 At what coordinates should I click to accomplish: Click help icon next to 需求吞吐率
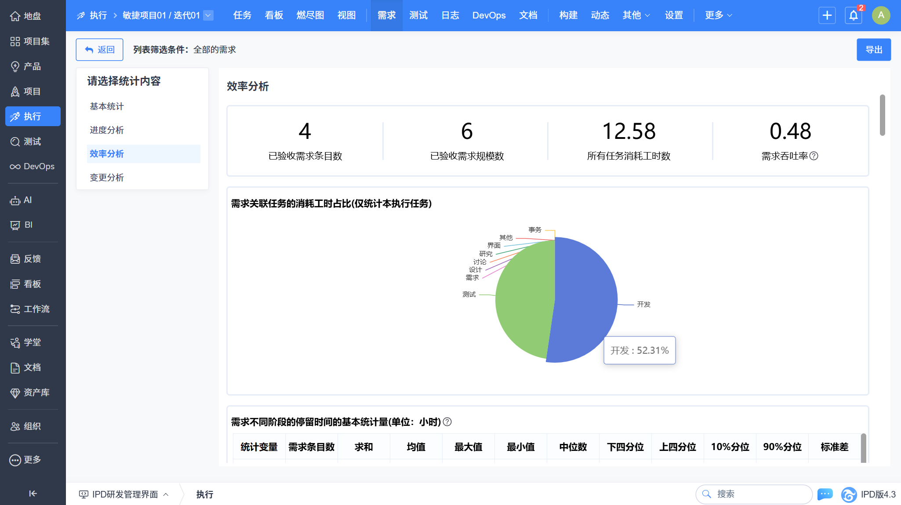click(814, 156)
